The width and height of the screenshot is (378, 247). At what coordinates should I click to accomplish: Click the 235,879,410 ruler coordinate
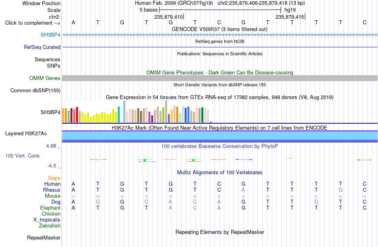(169, 17)
